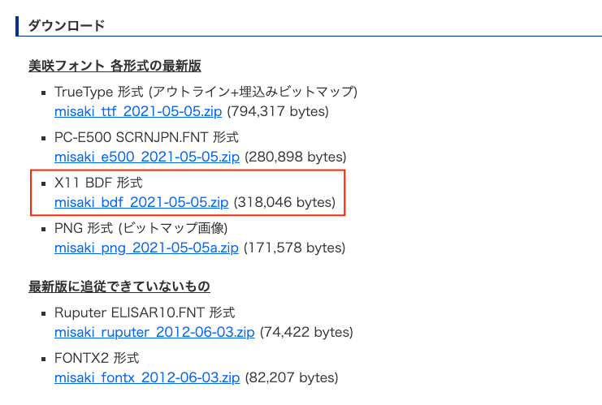Click the FONTX2 形式 label
602x405 pixels.
pyautogui.click(x=97, y=358)
